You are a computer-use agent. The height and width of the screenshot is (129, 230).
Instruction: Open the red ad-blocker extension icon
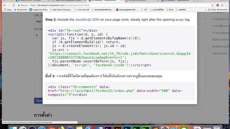pos(218,5)
